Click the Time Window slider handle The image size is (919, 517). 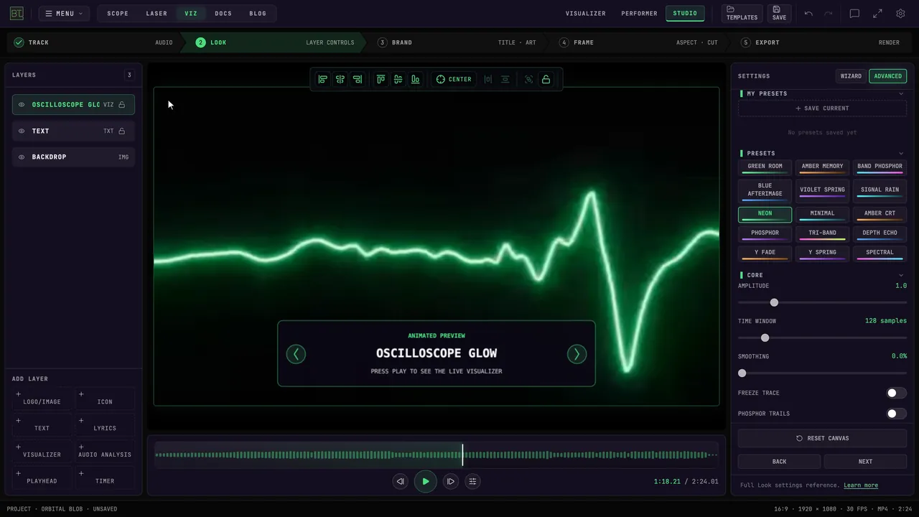[x=765, y=338]
